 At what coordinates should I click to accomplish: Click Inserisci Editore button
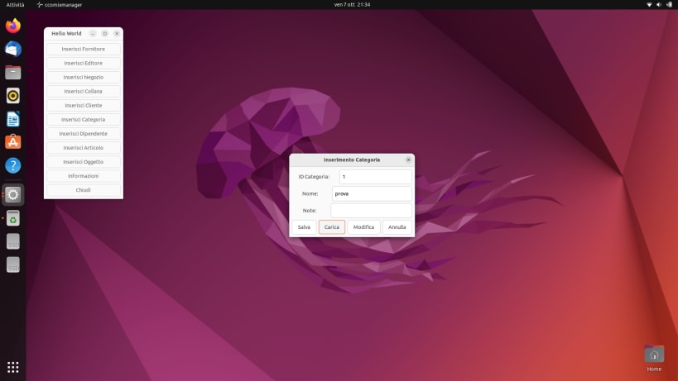click(84, 63)
